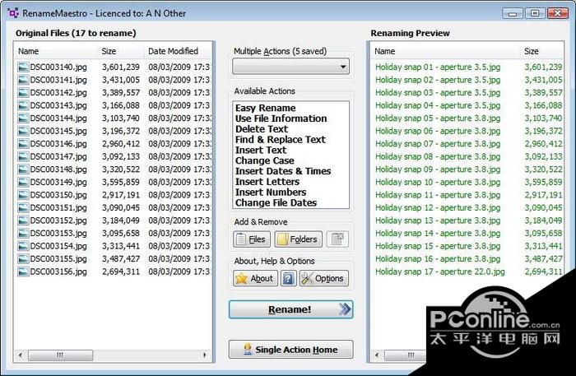Click original files scrollbar right arrow
Viewport: 576px width, 376px height.
point(205,355)
